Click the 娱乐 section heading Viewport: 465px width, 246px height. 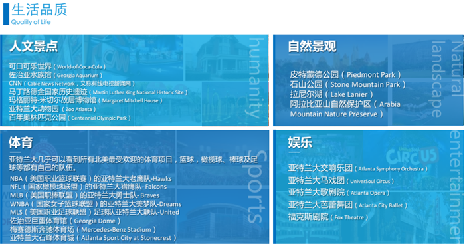[x=300, y=142]
